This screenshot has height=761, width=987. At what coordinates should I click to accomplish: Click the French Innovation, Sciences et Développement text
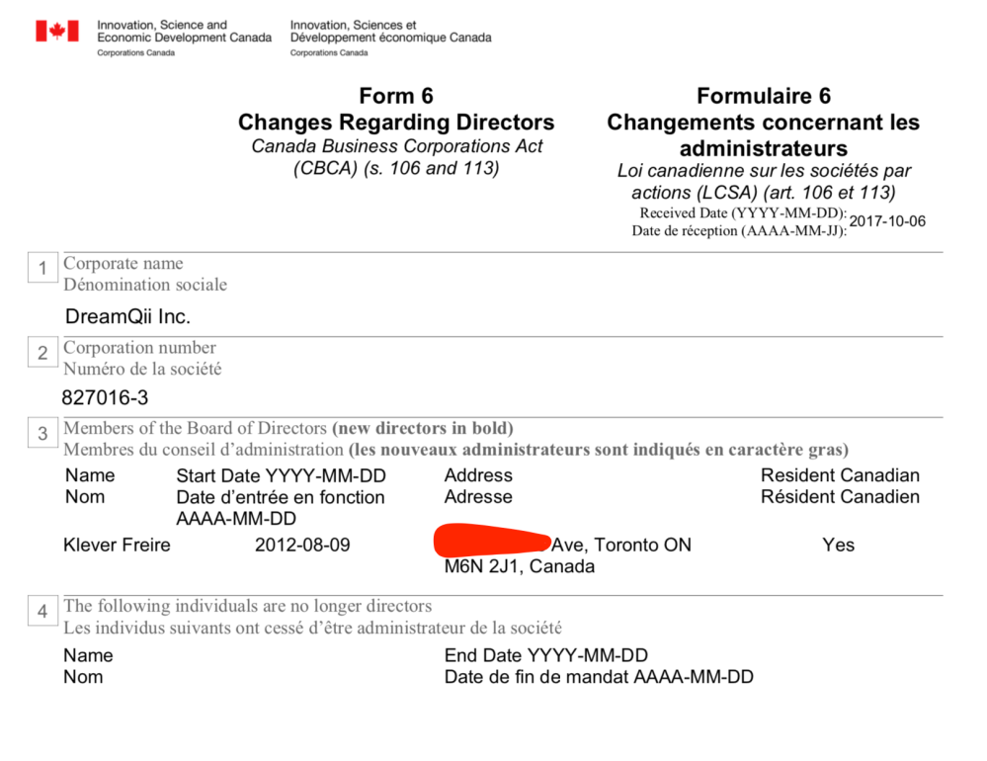[x=390, y=31]
